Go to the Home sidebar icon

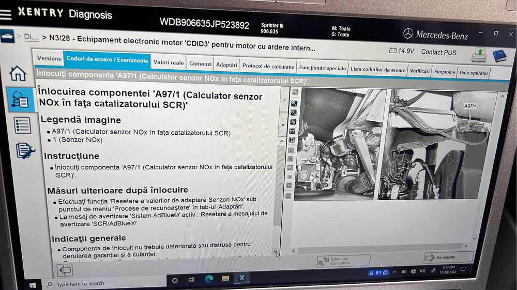coord(18,73)
